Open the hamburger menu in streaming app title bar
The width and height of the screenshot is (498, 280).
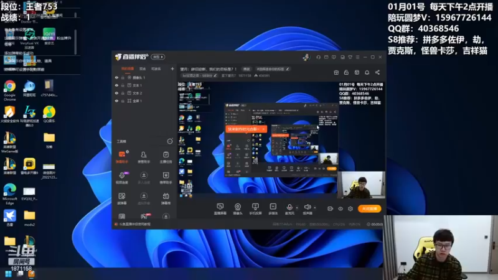357,57
